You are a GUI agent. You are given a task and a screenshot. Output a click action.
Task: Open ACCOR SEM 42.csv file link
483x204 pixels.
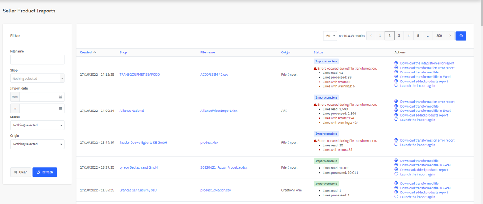(x=214, y=75)
